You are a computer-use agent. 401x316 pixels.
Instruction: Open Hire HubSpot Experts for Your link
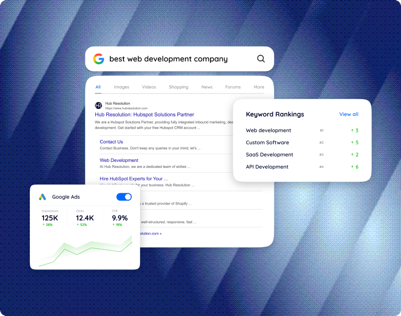(134, 179)
